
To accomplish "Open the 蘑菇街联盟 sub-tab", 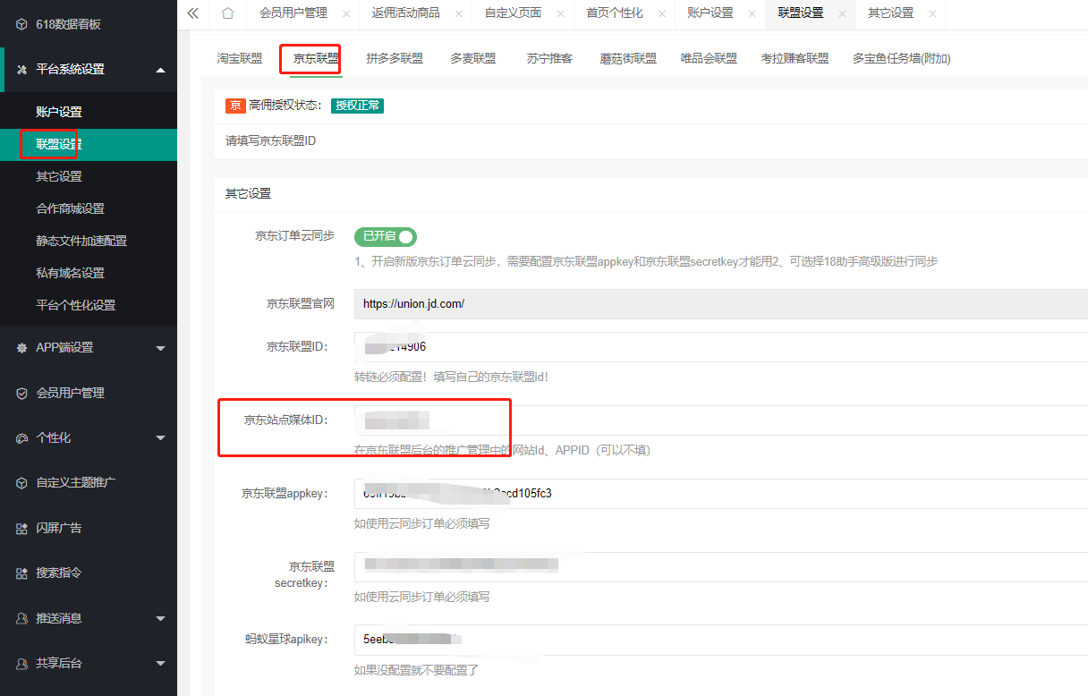I will (628, 58).
